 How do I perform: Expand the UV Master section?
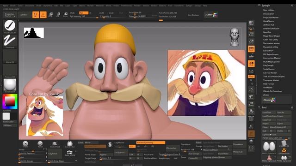[268, 88]
